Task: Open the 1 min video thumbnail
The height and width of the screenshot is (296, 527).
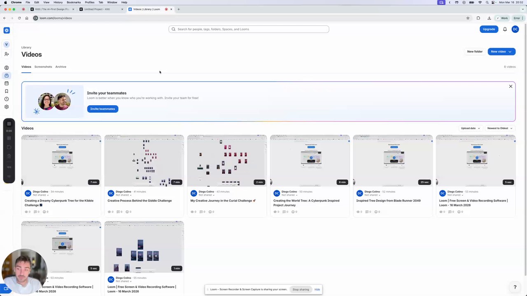Action: (x=144, y=247)
